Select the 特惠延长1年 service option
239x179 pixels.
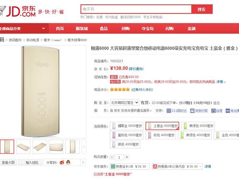point(130,167)
